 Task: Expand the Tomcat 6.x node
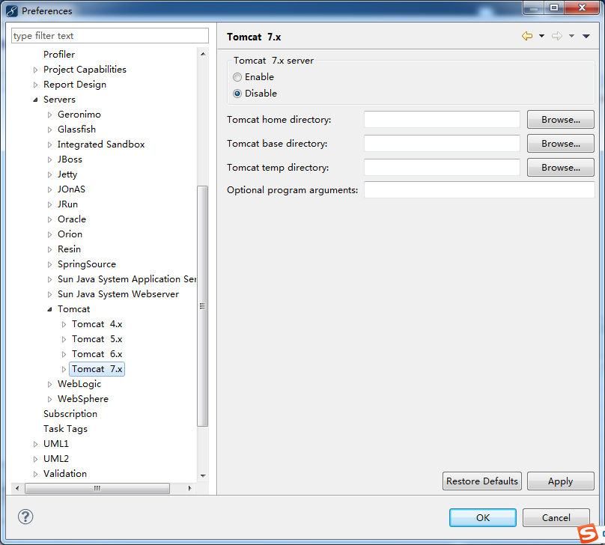pos(64,354)
